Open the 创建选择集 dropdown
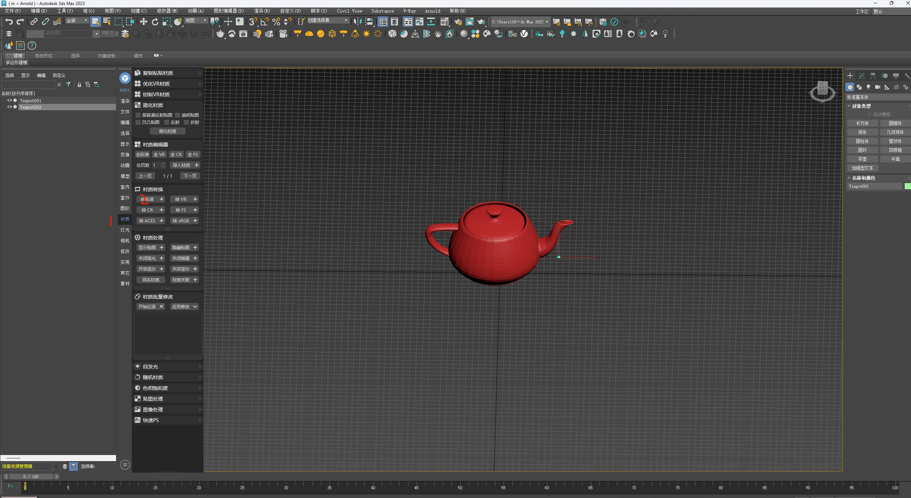Image resolution: width=911 pixels, height=498 pixels. pyautogui.click(x=346, y=20)
